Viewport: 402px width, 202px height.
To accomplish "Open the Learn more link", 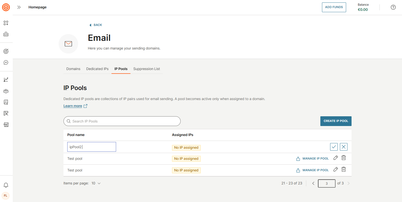I will (73, 106).
